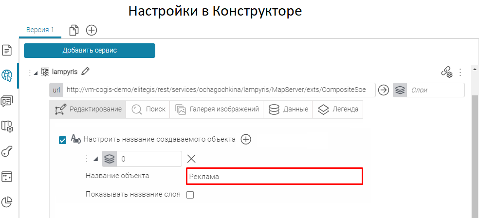Collapse the lampyris service tree arrow
The height and width of the screenshot is (218, 479).
(36, 73)
